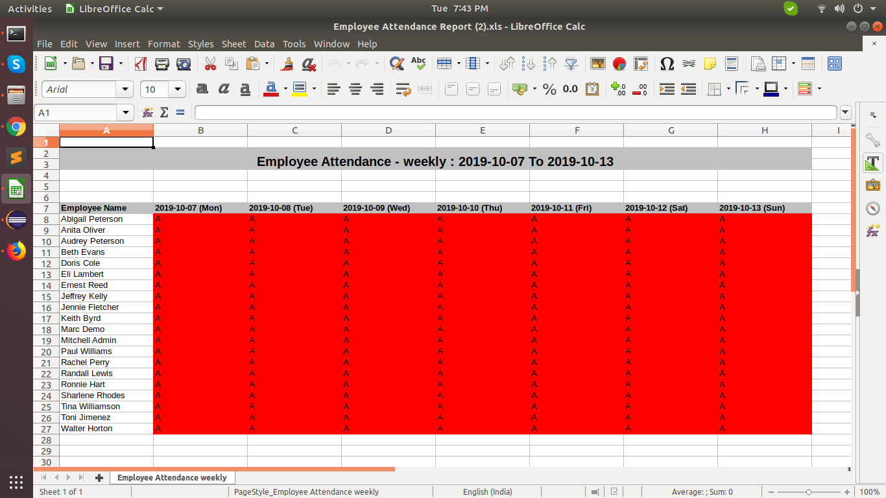Click the Cut scissors icon
Viewport: 886px width, 498px height.
(210, 64)
